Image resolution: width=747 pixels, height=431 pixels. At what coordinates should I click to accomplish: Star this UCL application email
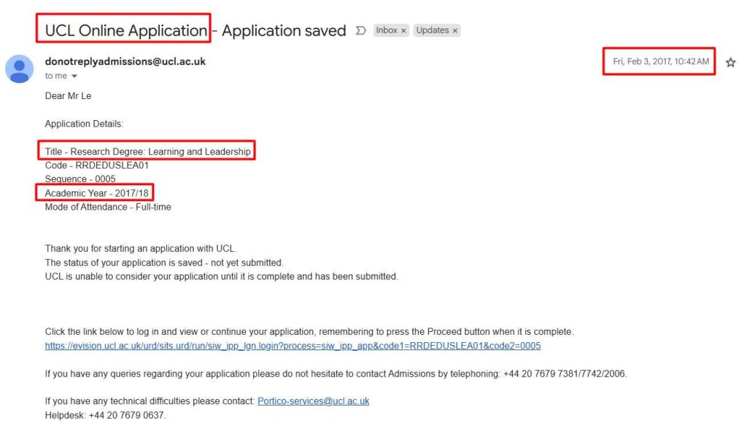click(730, 63)
